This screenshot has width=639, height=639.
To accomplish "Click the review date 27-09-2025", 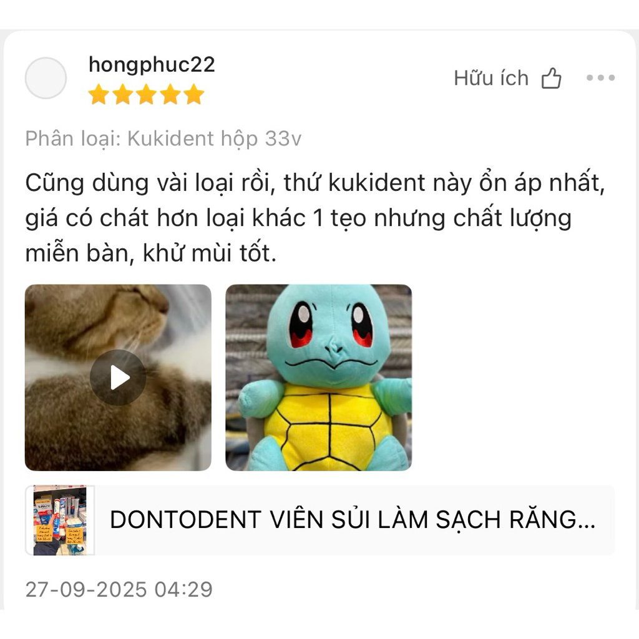I will click(86, 589).
